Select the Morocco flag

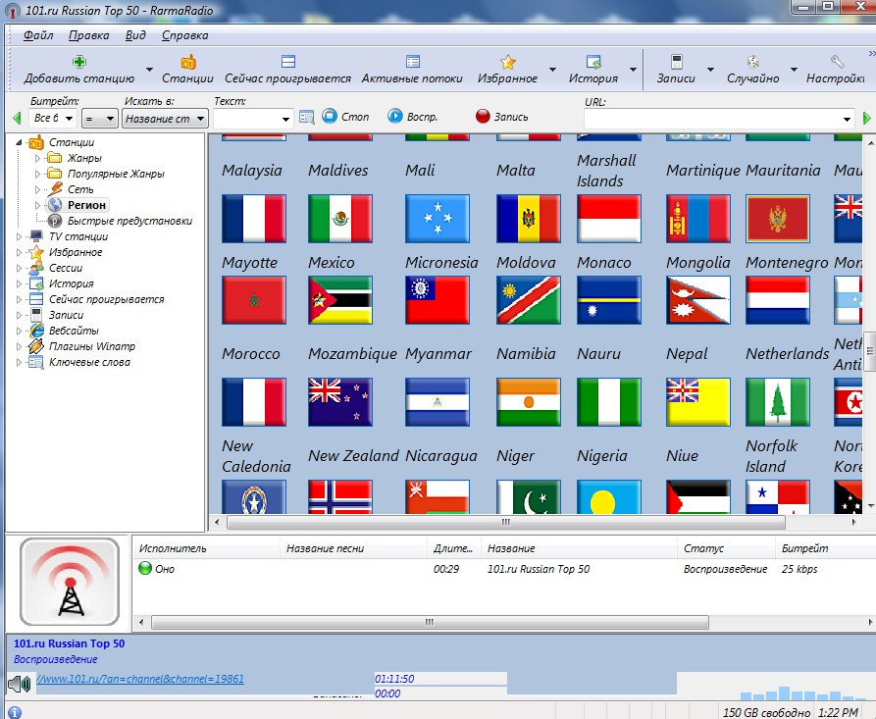(254, 300)
